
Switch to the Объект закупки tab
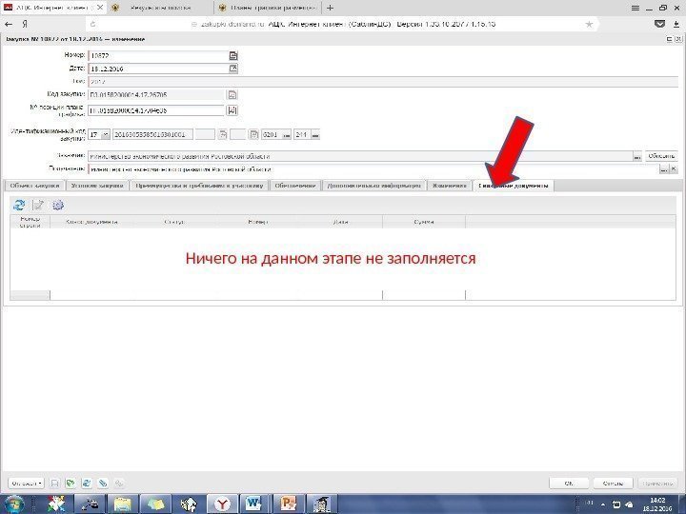34,186
